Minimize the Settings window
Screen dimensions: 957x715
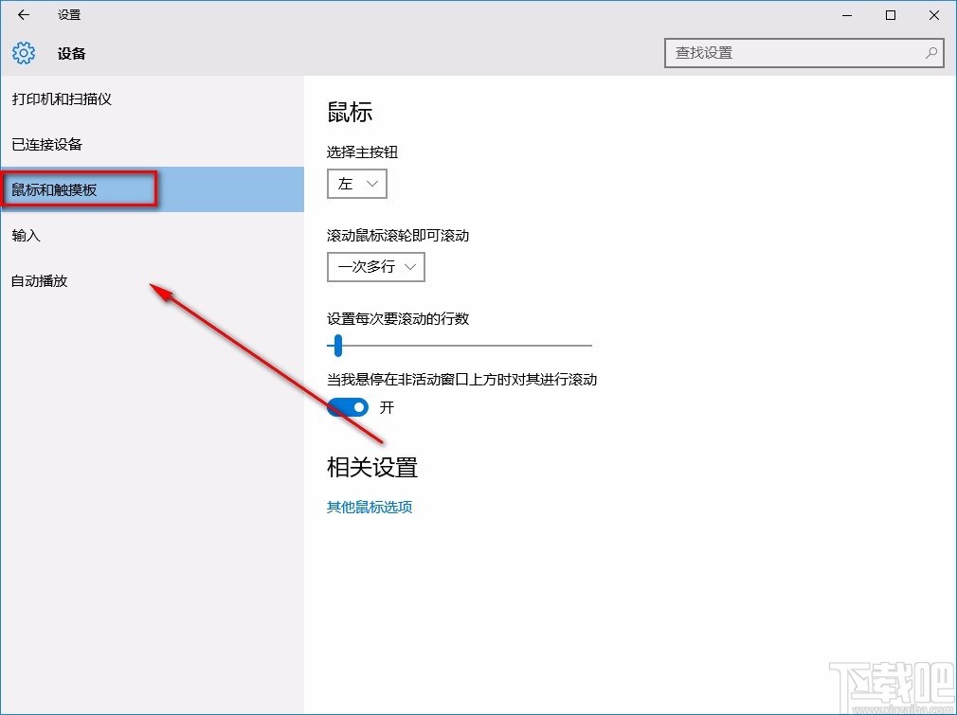click(x=846, y=15)
